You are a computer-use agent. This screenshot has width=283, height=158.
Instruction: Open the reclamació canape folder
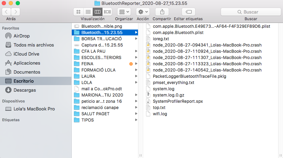[x=105, y=108]
